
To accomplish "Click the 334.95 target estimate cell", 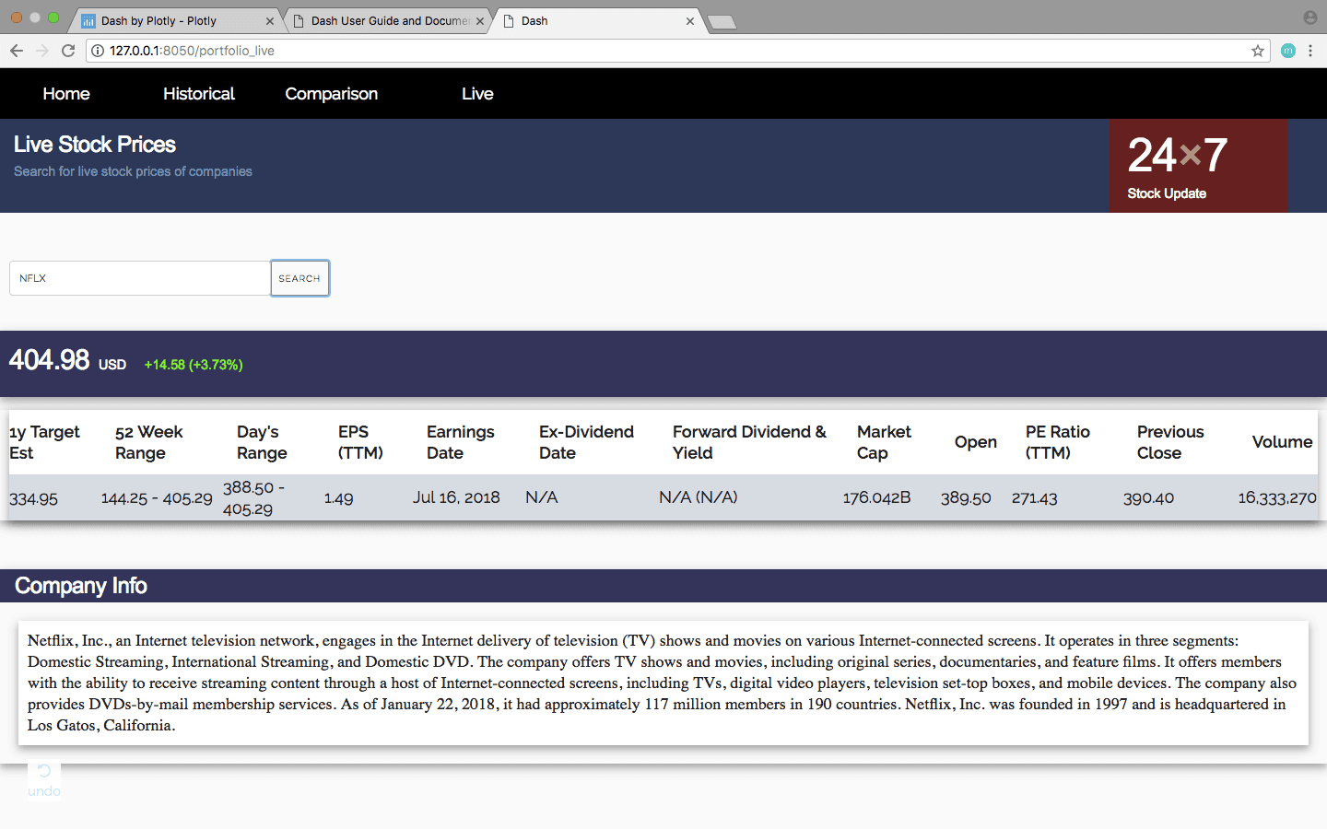I will 33,498.
